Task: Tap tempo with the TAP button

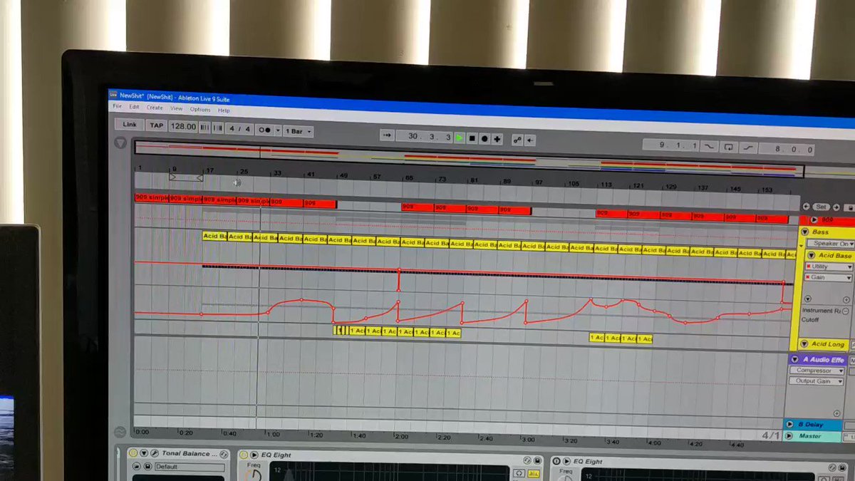Action: click(156, 125)
